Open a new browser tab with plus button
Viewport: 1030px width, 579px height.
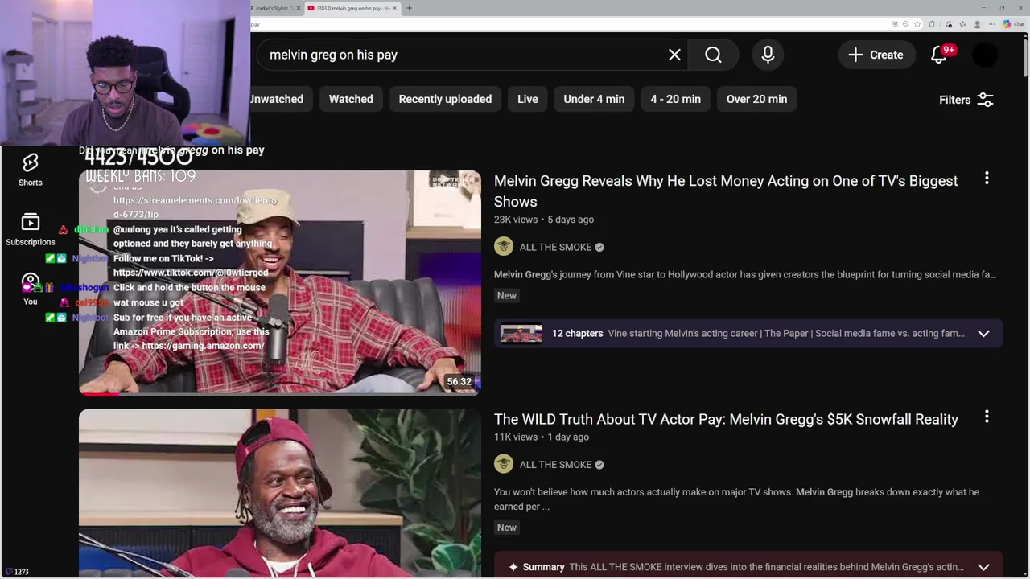pos(409,8)
